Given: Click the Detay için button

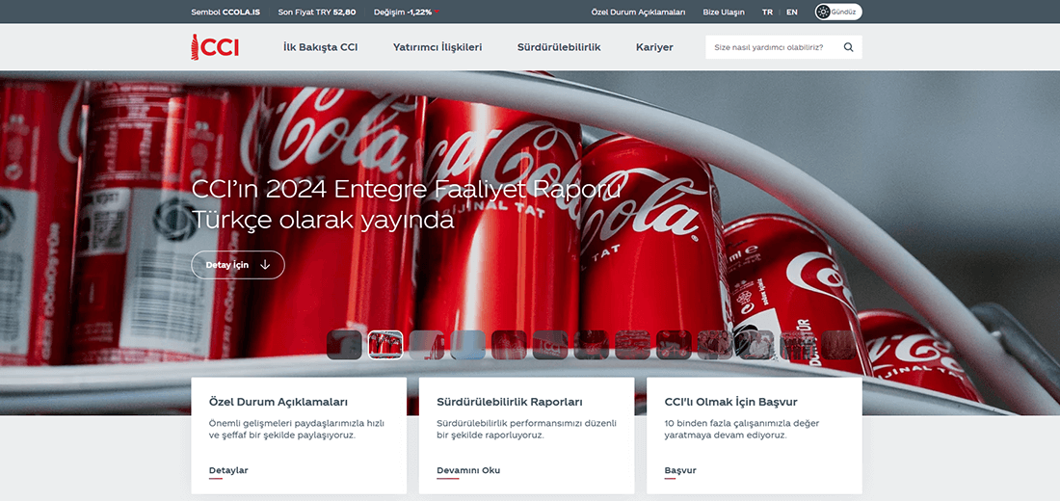Looking at the screenshot, I should 238,265.
